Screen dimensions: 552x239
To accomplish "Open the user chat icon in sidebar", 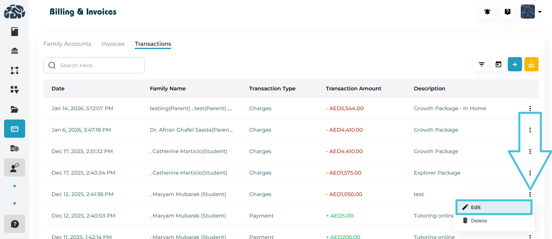I will [15, 167].
